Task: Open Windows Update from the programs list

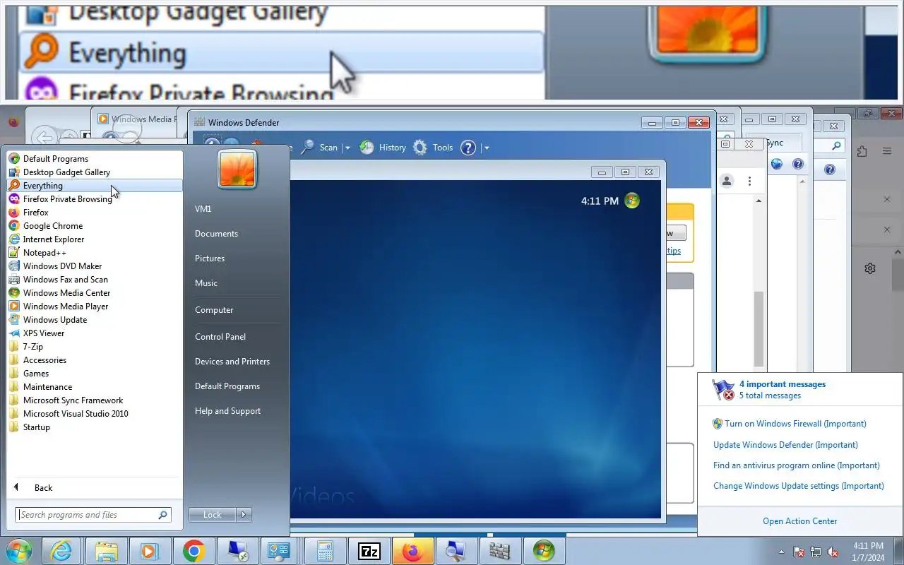Action: point(95,320)
